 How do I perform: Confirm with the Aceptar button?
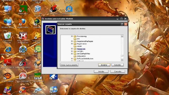[104, 65]
